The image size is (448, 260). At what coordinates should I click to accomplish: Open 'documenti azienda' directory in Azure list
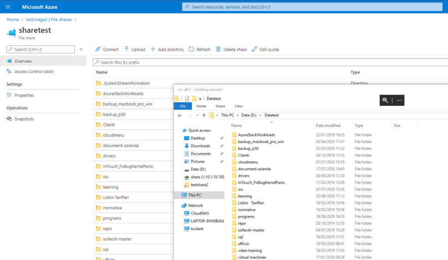[x=121, y=146]
